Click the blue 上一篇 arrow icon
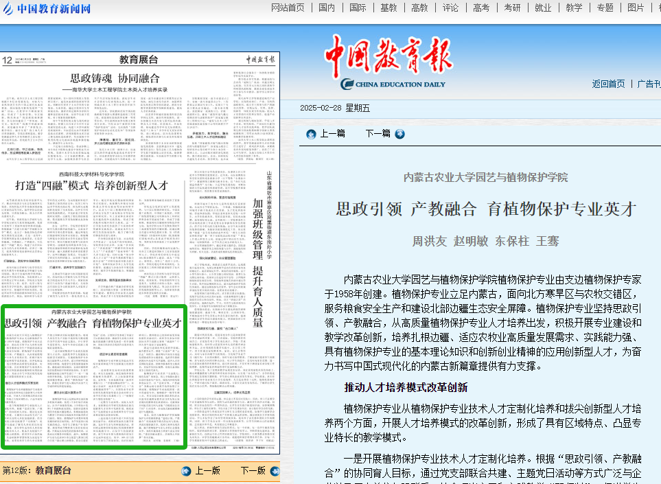661x484 pixels. (x=311, y=134)
